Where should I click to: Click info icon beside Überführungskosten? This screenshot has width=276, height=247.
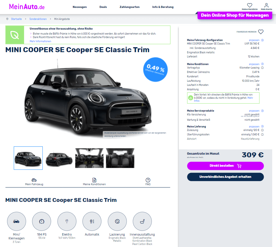click(262, 134)
